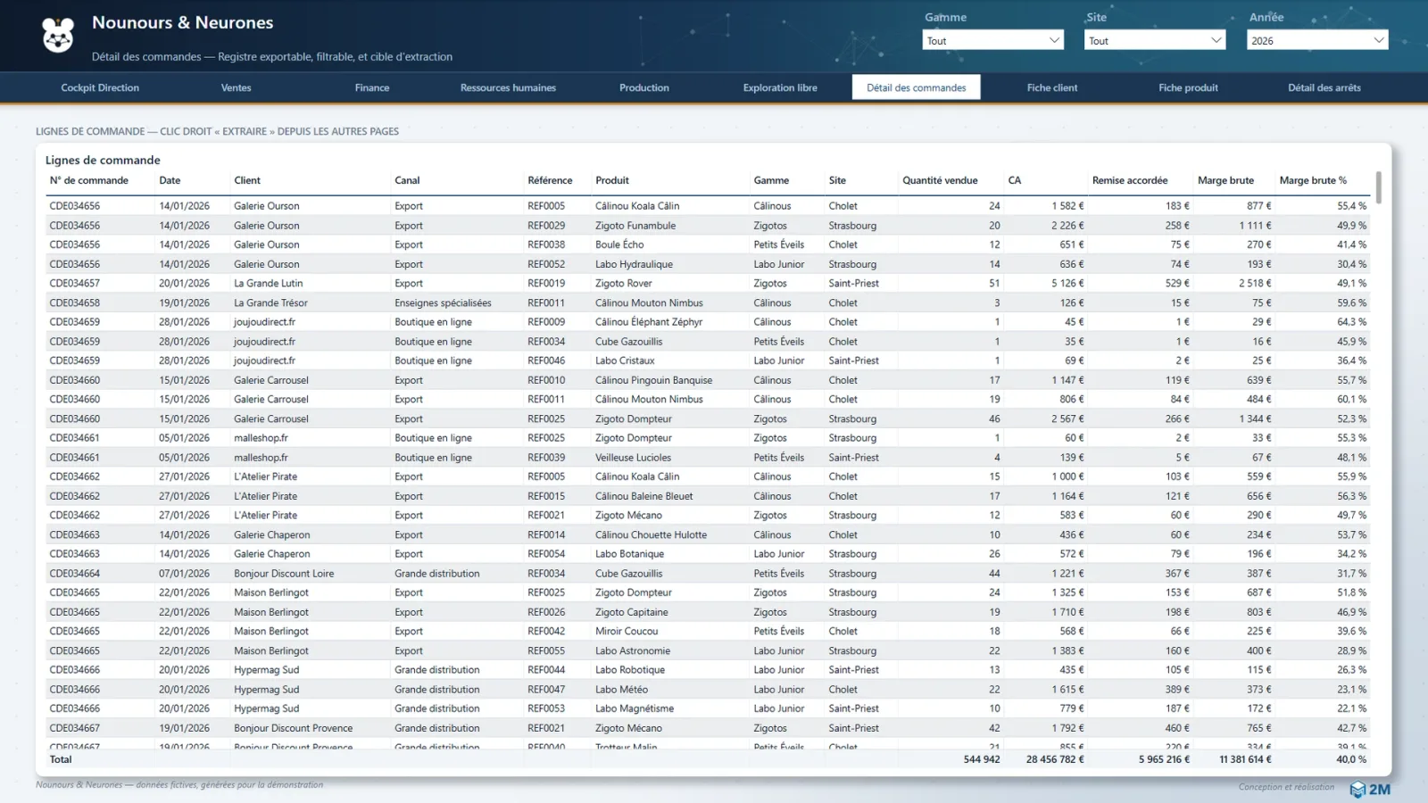Sort by the Référence column header
Viewport: 1428px width, 803px height.
pyautogui.click(x=550, y=180)
